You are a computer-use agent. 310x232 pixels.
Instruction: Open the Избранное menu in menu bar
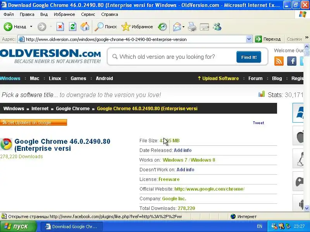64,14
